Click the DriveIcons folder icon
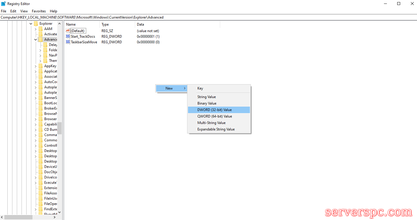The image size is (417, 220). [x=40, y=177]
